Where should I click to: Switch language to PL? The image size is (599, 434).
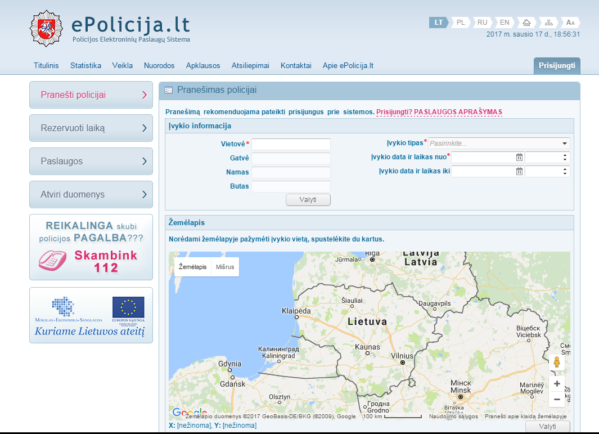[461, 23]
